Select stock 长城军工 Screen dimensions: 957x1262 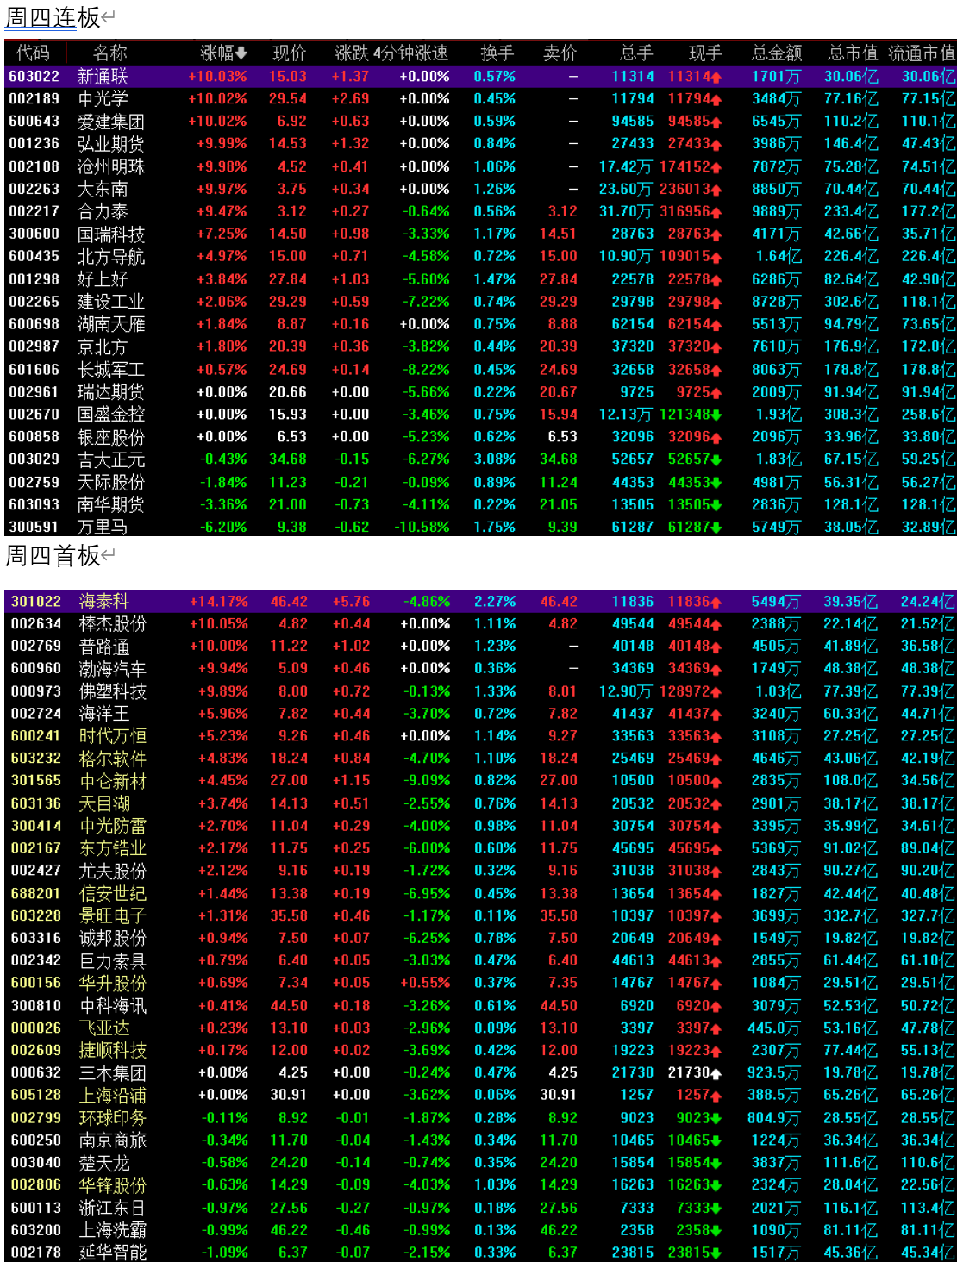pos(110,370)
